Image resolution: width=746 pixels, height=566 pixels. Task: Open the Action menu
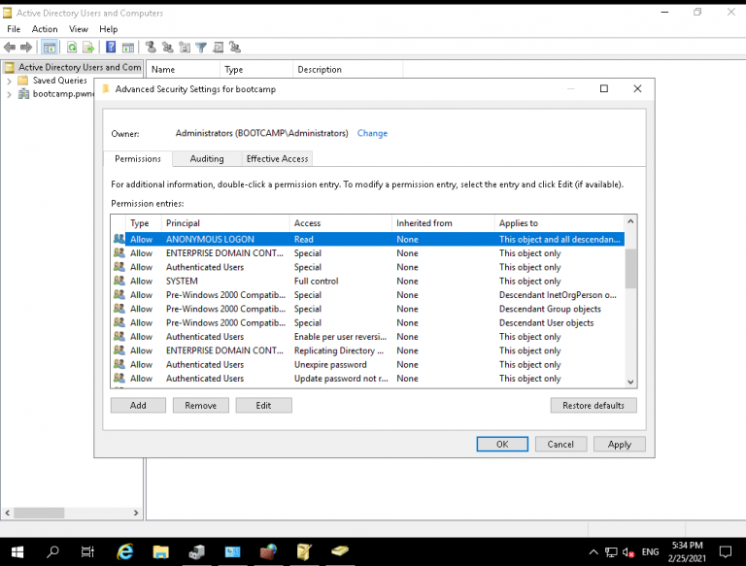coord(45,29)
